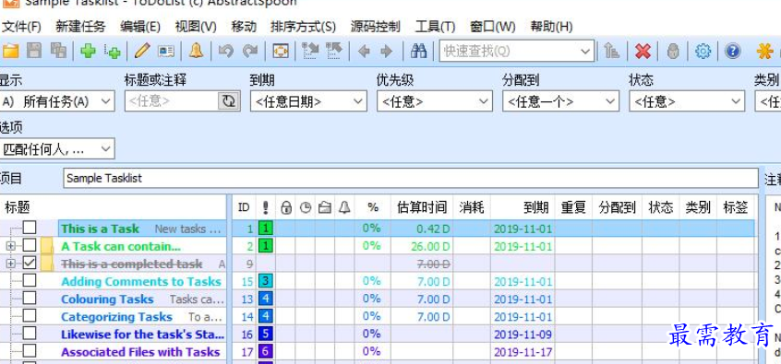Click the redo arrow icon
781x364 pixels.
pos(250,51)
